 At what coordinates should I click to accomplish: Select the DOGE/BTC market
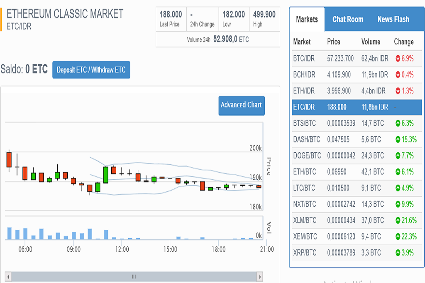coord(357,156)
